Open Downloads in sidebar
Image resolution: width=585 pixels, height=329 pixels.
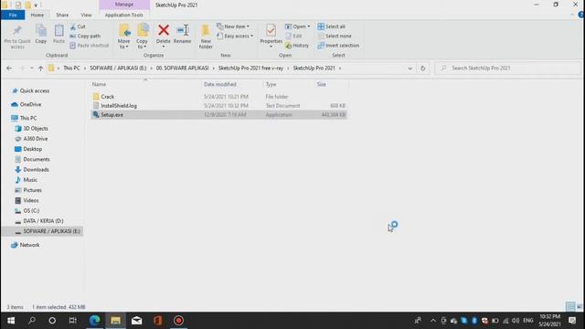click(x=36, y=169)
